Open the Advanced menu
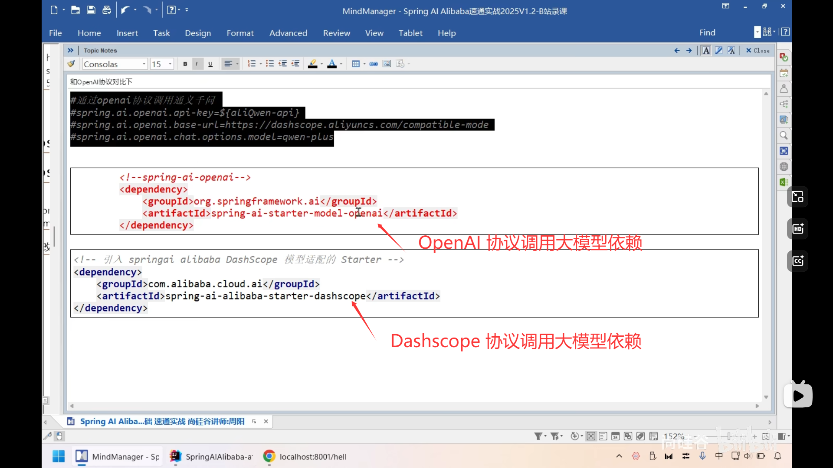Viewport: 833px width, 468px height. click(288, 33)
